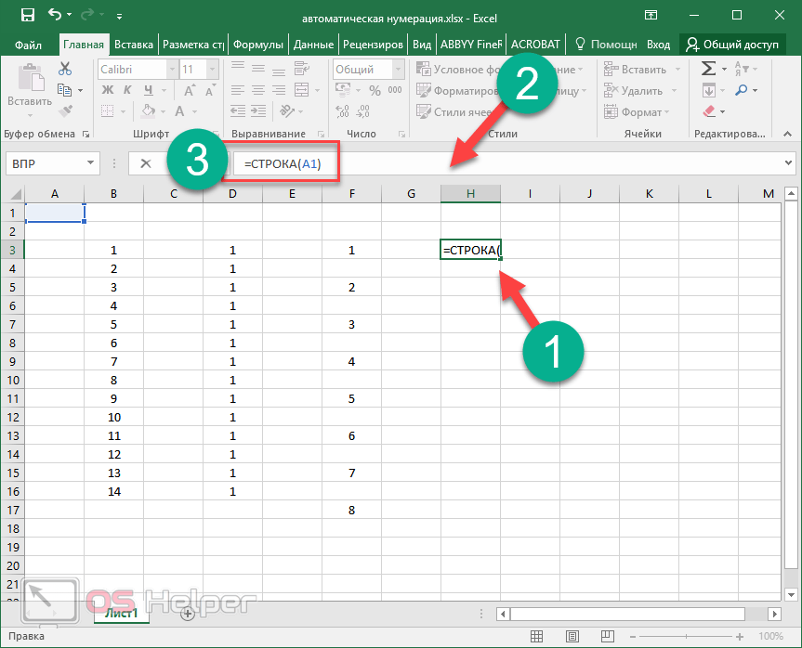Expand the formula bar chevron
Screen dimensions: 802x648
[788, 163]
